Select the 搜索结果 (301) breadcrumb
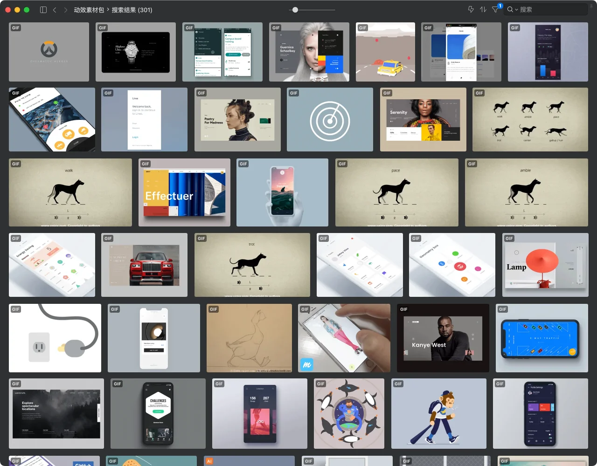The width and height of the screenshot is (597, 466). [x=132, y=10]
